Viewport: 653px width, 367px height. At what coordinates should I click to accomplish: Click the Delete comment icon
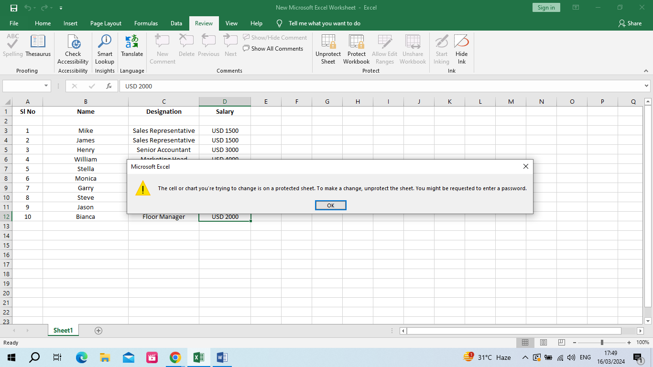pyautogui.click(x=186, y=42)
